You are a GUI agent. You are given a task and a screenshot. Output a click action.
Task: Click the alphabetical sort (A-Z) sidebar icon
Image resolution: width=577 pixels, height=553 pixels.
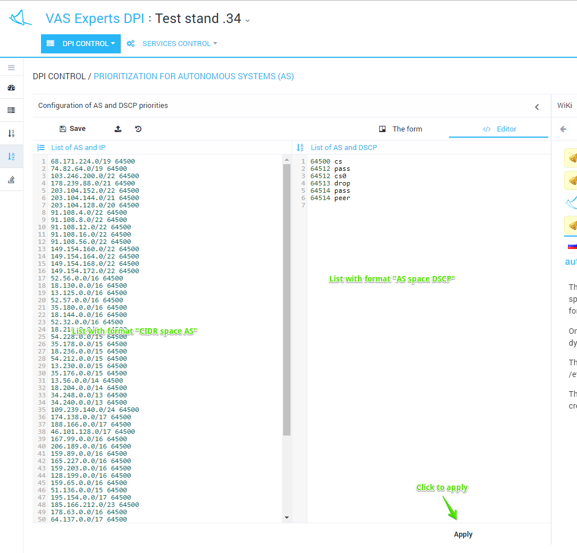pyautogui.click(x=11, y=156)
